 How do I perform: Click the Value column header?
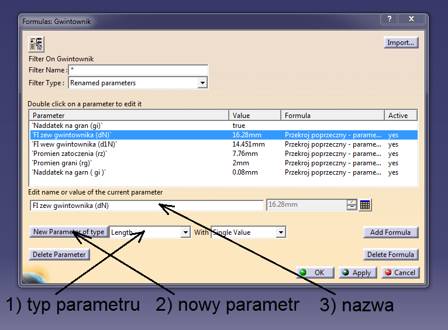pyautogui.click(x=255, y=115)
